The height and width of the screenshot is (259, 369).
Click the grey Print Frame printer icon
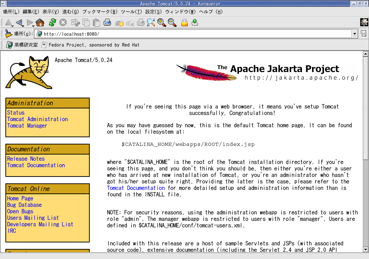[x=141, y=22]
